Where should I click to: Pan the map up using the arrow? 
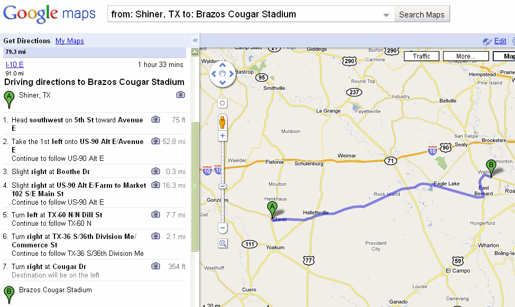point(223,65)
